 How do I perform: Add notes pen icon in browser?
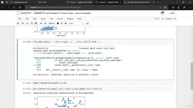[x=179, y=7]
